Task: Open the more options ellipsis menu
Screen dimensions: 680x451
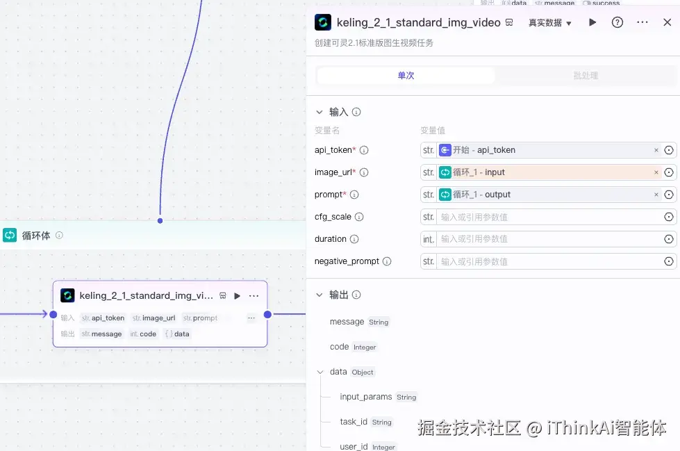Action: tap(642, 22)
